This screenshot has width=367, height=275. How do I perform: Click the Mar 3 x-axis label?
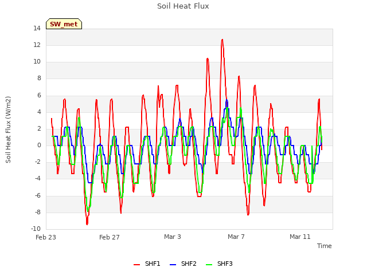(x=173, y=237)
